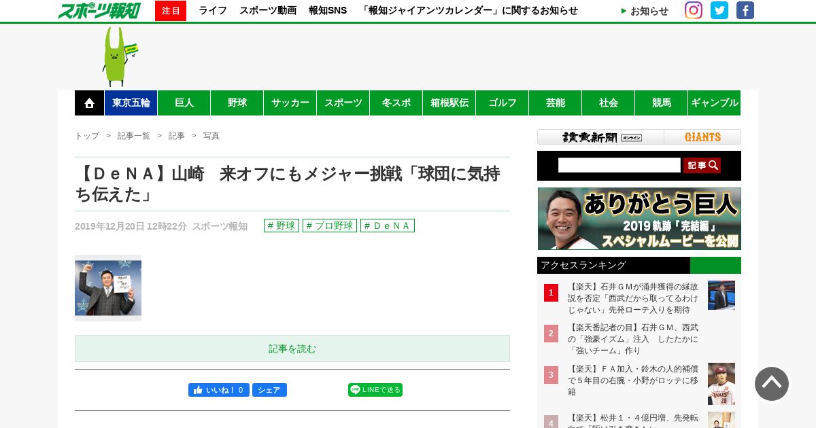This screenshot has width=816, height=428.
Task: Go to home via house icon
Action: tap(89, 103)
